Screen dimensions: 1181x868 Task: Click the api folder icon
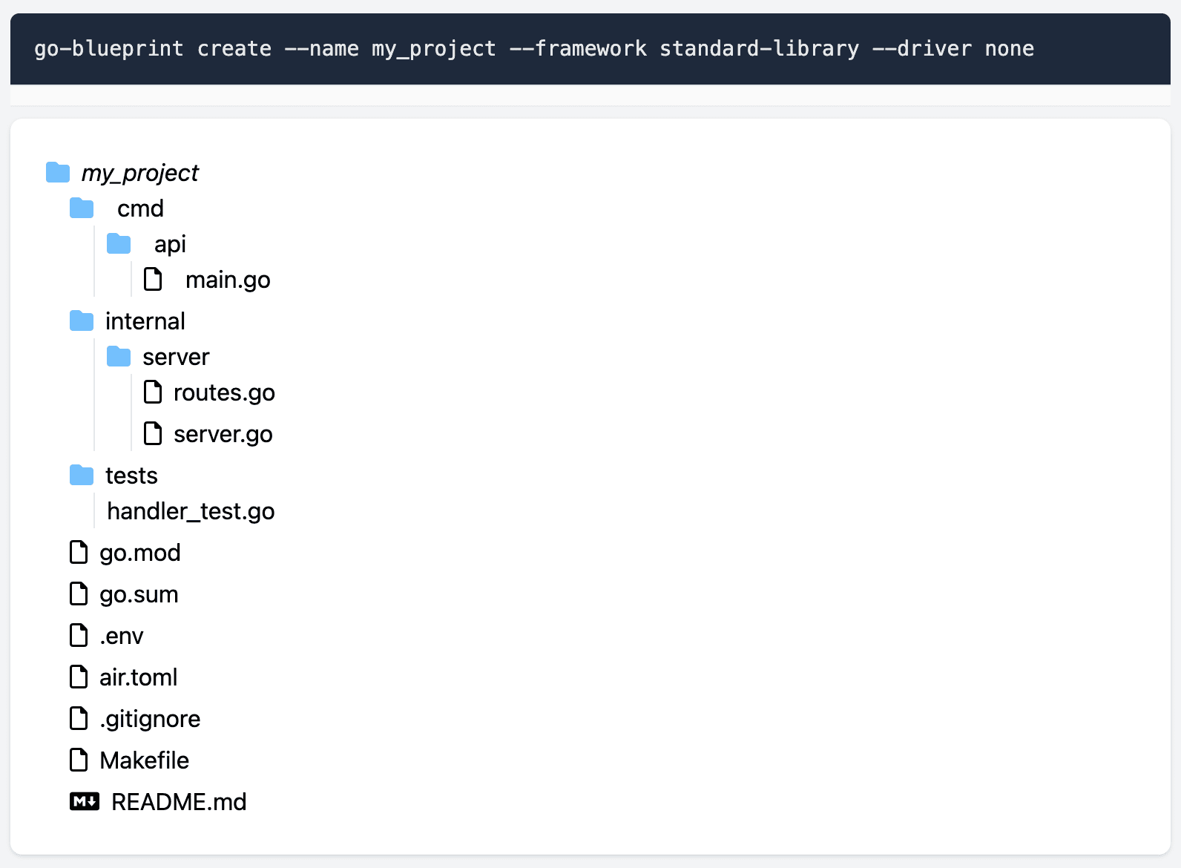(x=119, y=243)
